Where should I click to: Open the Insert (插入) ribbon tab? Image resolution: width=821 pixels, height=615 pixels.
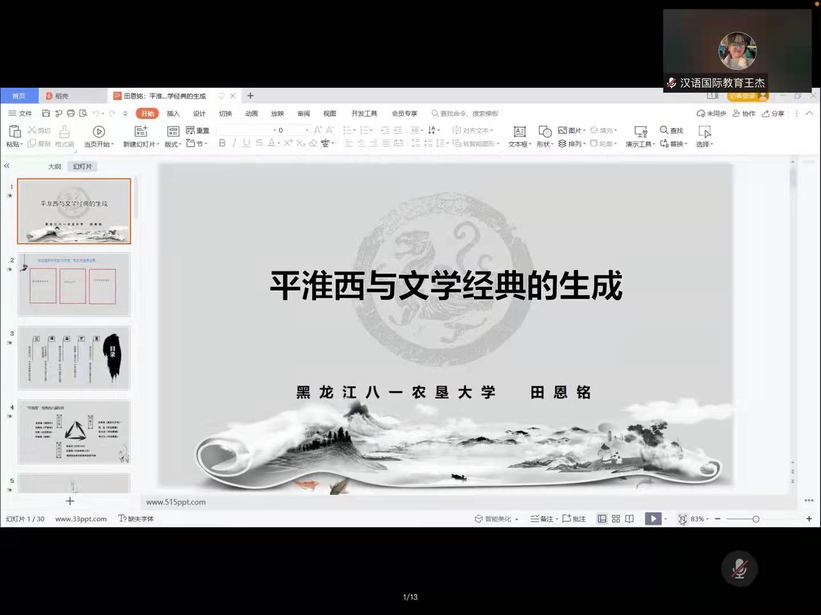click(x=173, y=113)
